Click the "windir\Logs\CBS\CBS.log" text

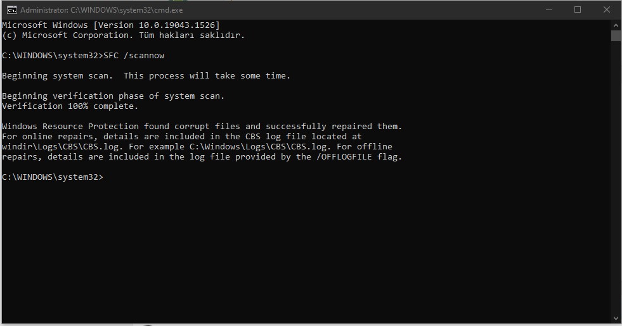click(62, 147)
